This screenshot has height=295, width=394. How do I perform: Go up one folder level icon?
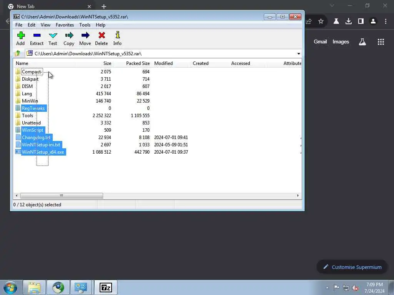click(18, 53)
